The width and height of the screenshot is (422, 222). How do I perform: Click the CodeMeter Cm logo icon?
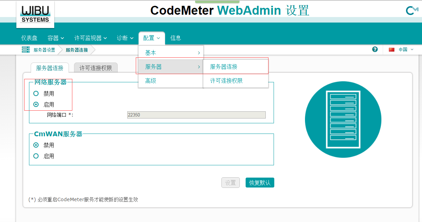(x=412, y=11)
